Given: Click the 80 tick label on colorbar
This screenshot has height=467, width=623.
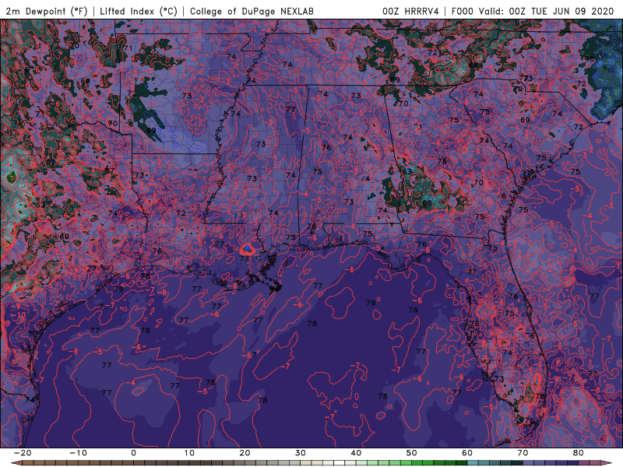Looking at the screenshot, I should [x=579, y=453].
